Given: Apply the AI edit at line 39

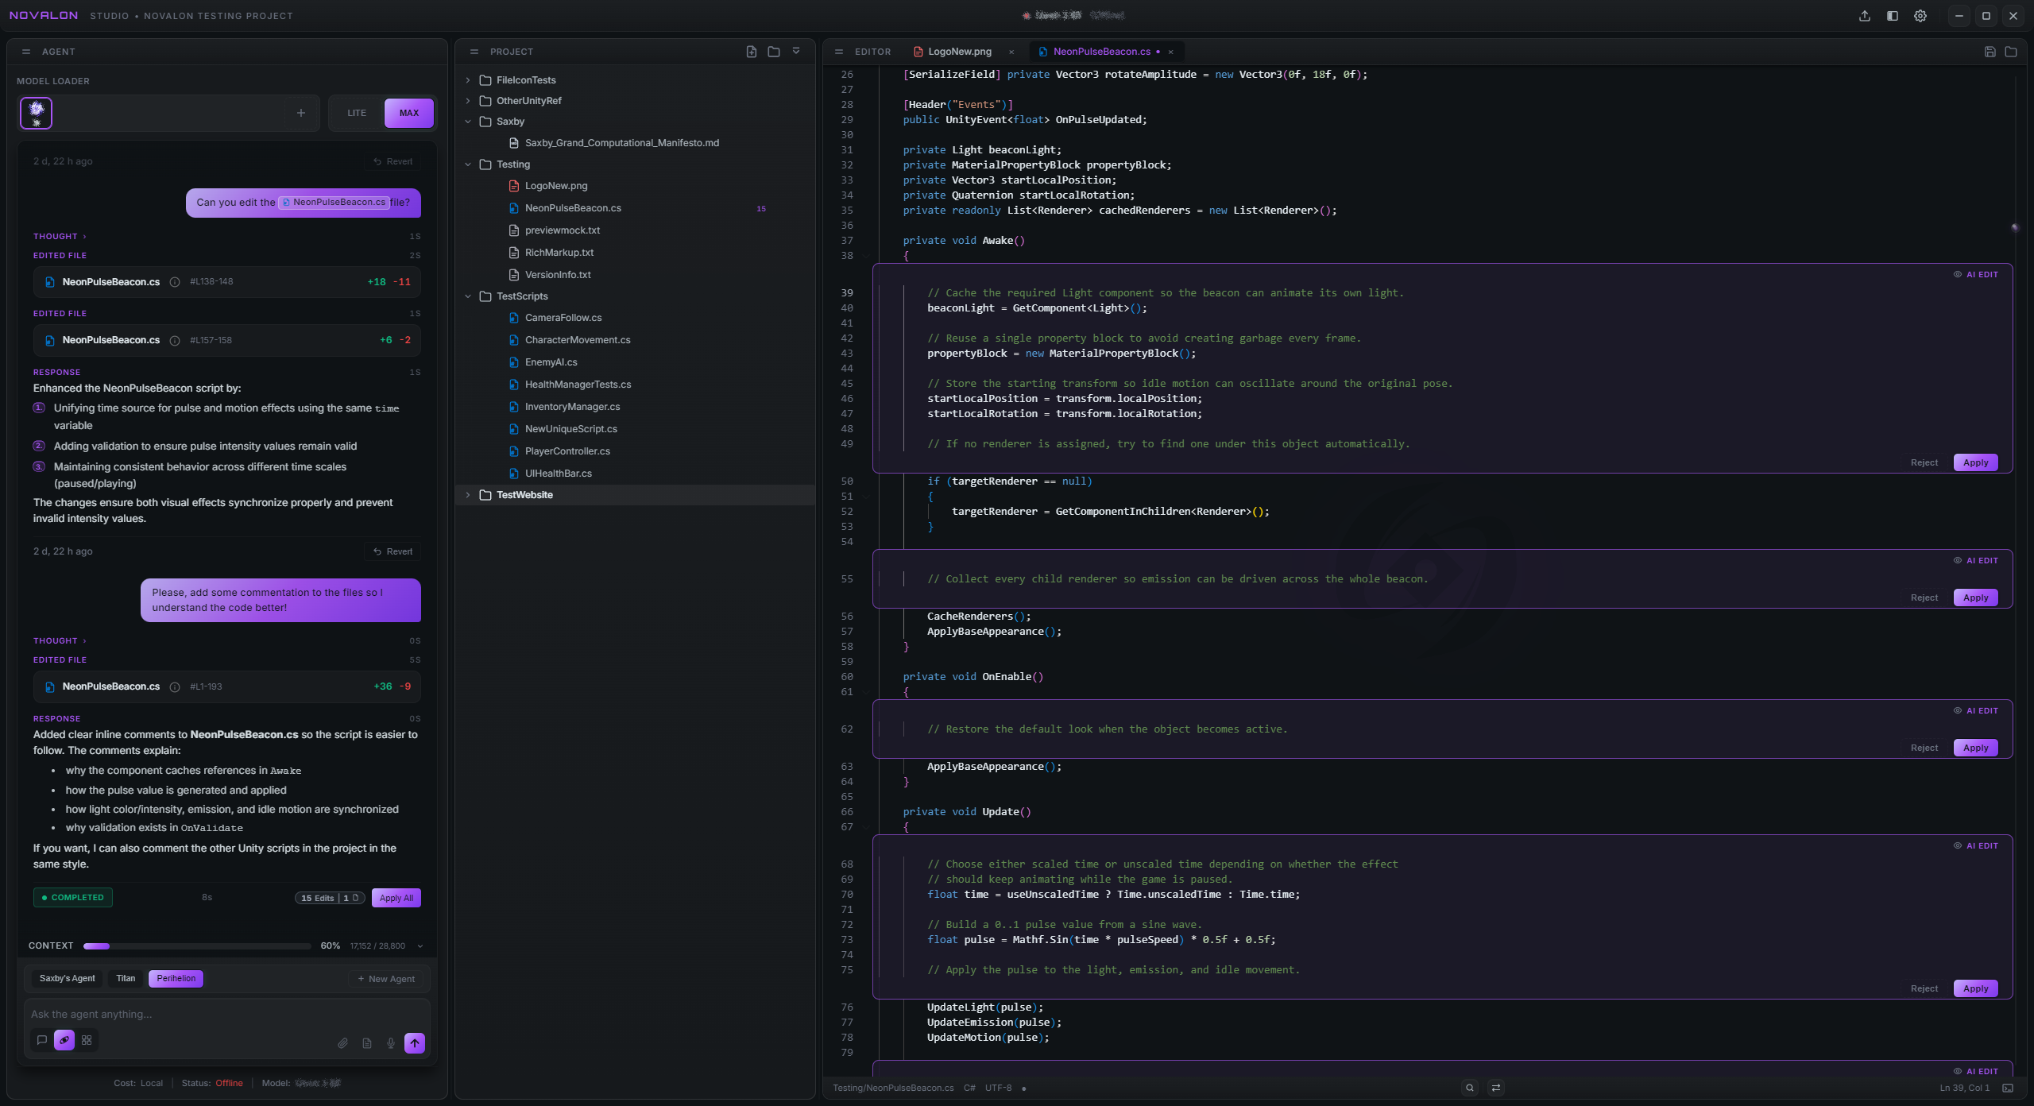Looking at the screenshot, I should point(1975,462).
